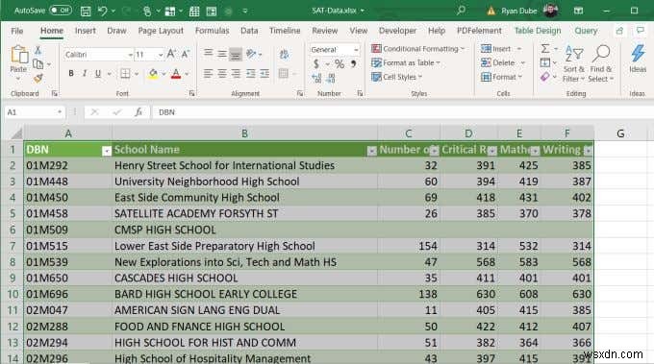
Task: Apply the red font color
Action: coord(176,74)
